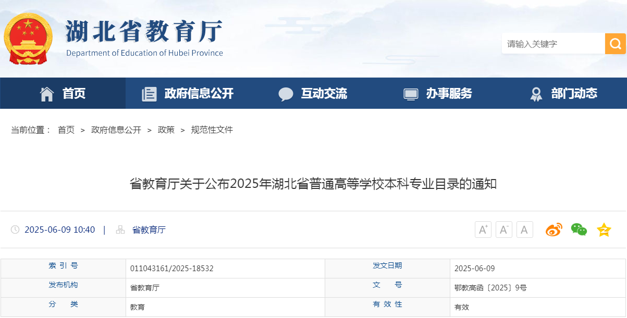The width and height of the screenshot is (627, 318).
Task: Share the notice to Weibo
Action: tap(554, 230)
